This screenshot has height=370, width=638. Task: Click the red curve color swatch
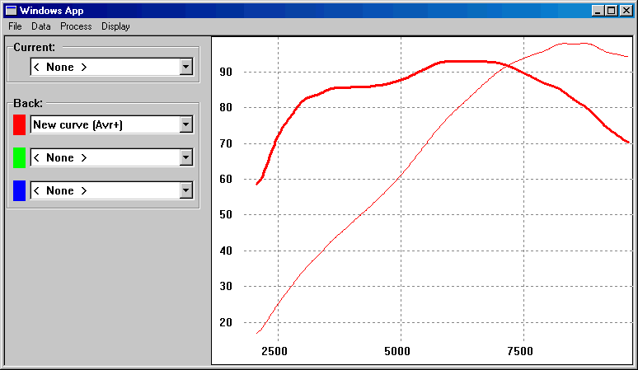point(20,124)
